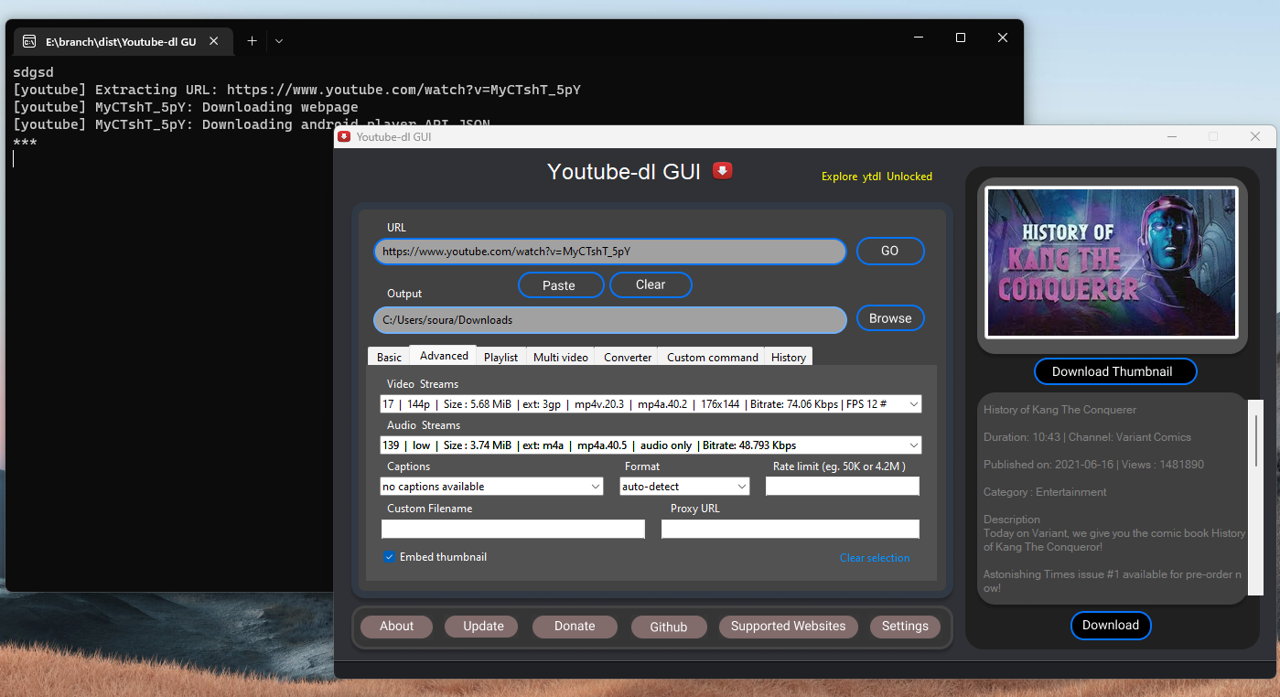Open the Custom command tab
This screenshot has height=697, width=1280.
711,357
